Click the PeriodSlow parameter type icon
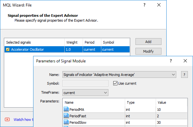Viewport: 193px width, 127px height. click(66, 122)
